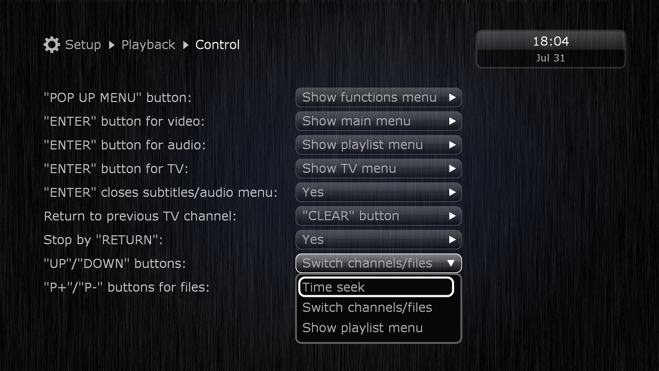Go back to Setup in the breadcrumb
Image resolution: width=659 pixels, height=371 pixels.
[83, 45]
